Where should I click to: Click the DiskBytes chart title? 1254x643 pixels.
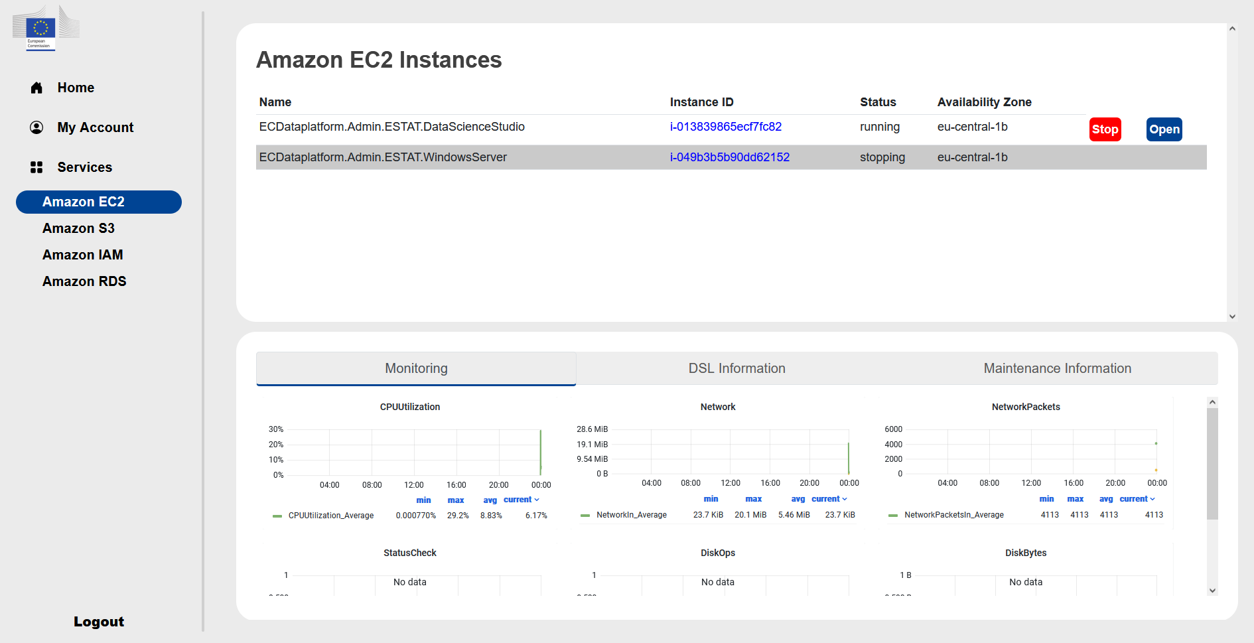click(1025, 553)
